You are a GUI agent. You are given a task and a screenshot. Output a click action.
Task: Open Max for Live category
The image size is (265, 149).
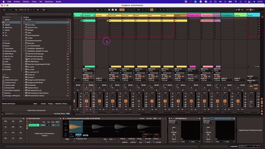(9, 56)
